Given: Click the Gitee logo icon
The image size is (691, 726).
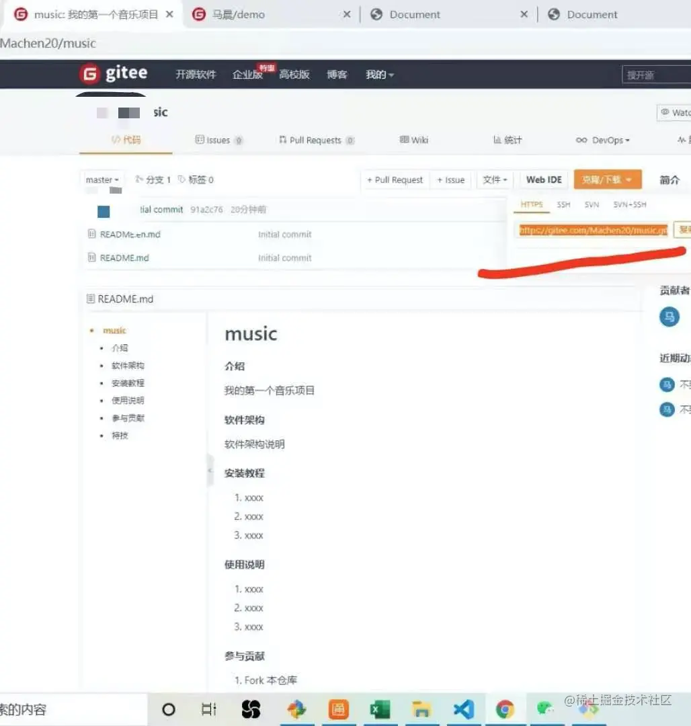Looking at the screenshot, I should [x=90, y=74].
